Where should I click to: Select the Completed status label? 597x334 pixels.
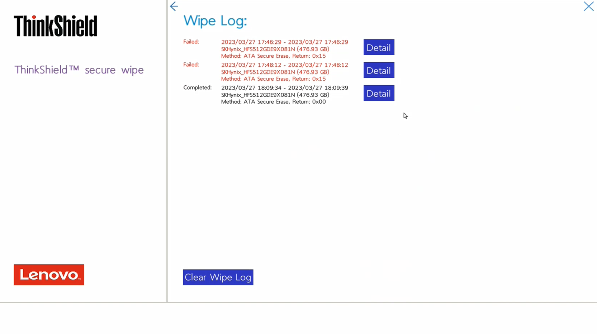tap(198, 88)
